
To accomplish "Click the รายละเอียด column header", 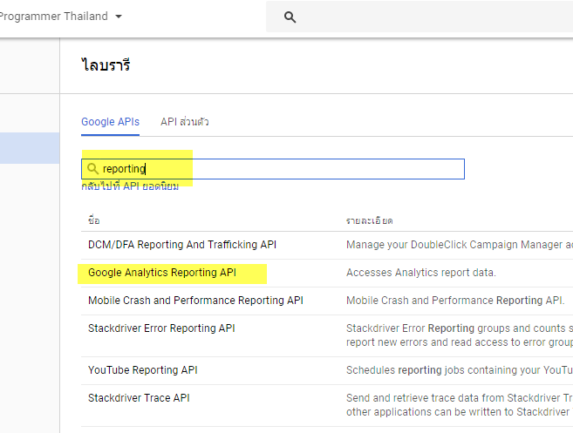I will coord(369,220).
